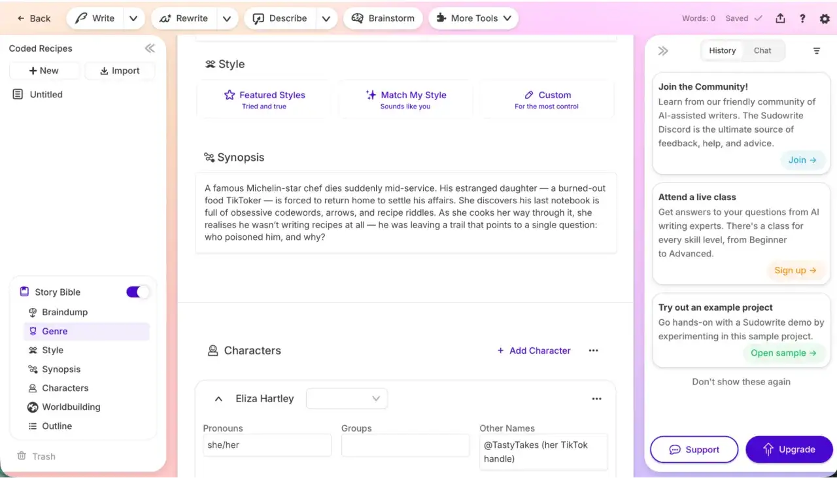Open the Describe tool
Viewport: 837px width, 478px height.
coord(280,18)
